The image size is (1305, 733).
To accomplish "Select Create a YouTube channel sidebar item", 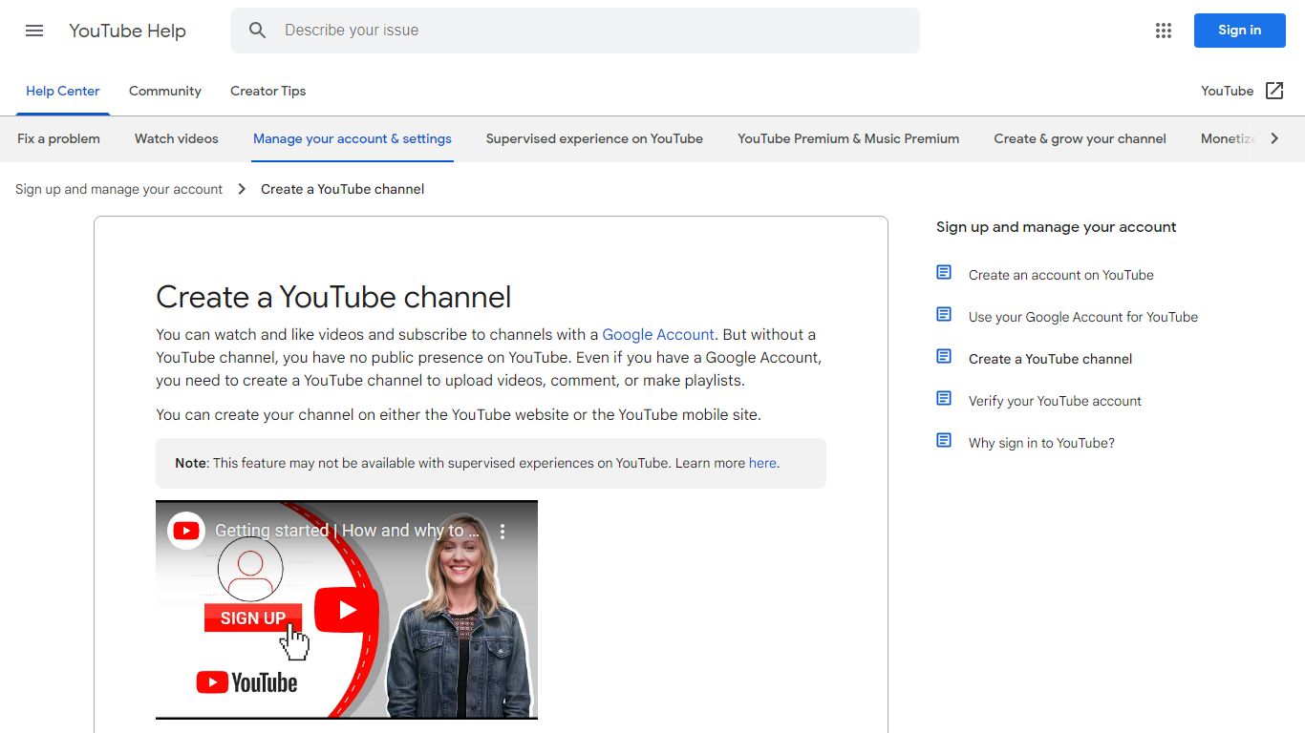I will click(x=1050, y=359).
